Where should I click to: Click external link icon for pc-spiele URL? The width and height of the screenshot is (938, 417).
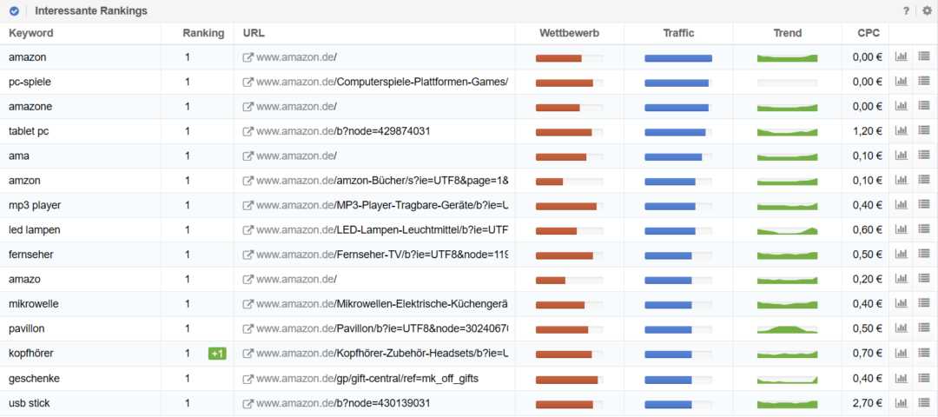click(248, 82)
